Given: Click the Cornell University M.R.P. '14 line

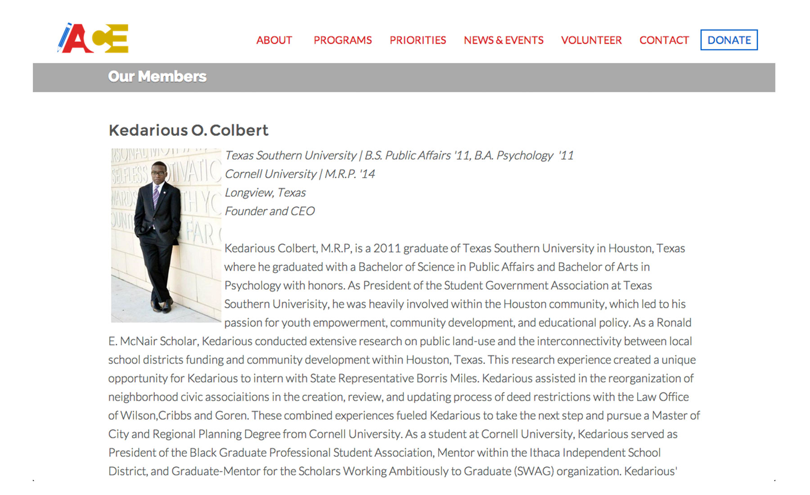Looking at the screenshot, I should [300, 174].
